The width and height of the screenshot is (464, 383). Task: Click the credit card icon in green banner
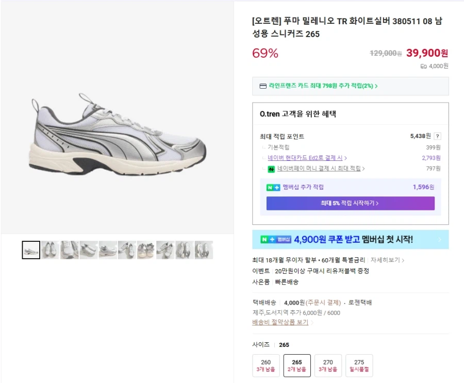(x=262, y=86)
